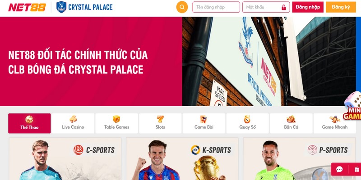Open the gift box promotions icon
Screen dimensions: 361x180
coord(357,170)
